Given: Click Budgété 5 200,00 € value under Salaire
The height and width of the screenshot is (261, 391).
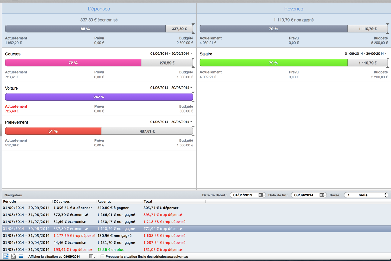Looking at the screenshot, I should pyautogui.click(x=379, y=77).
